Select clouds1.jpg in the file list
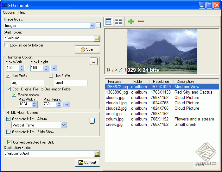Image resolution: width=222 pixels, height=172 pixels. pos(116,103)
